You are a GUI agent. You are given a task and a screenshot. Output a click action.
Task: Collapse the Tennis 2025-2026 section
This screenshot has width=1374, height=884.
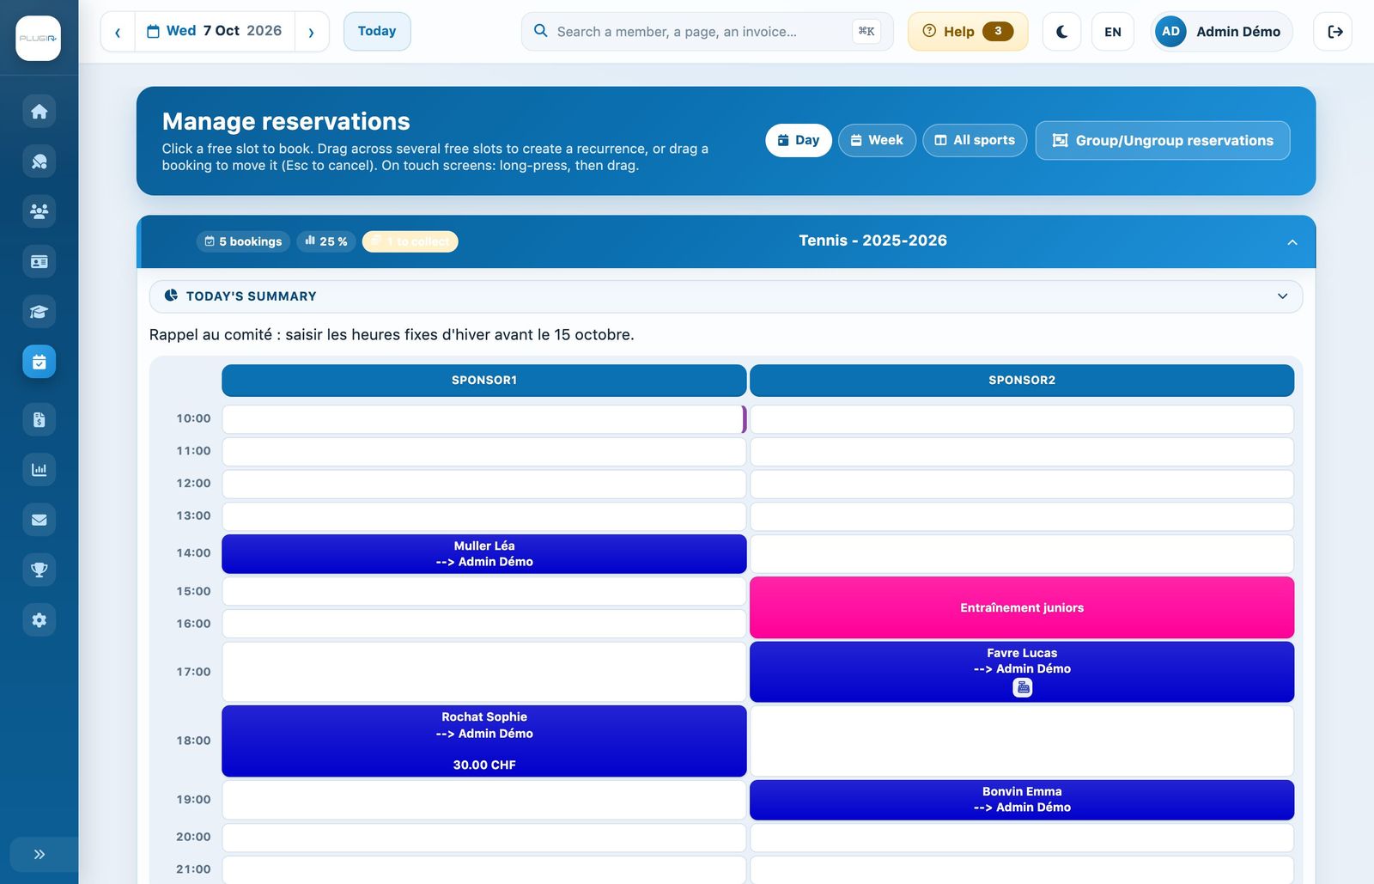coord(1292,242)
